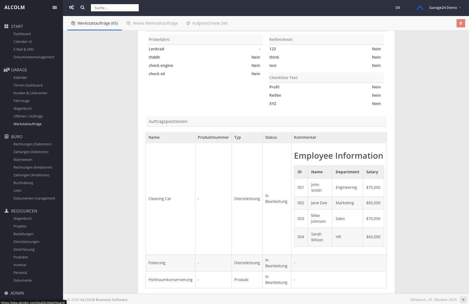Toggle the hamburger sidebar menu

point(55,7)
